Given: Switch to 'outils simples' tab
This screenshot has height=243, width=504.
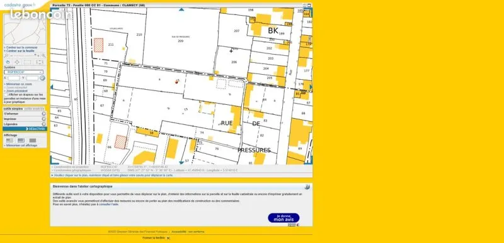Looking at the screenshot, I should click(x=13, y=109).
